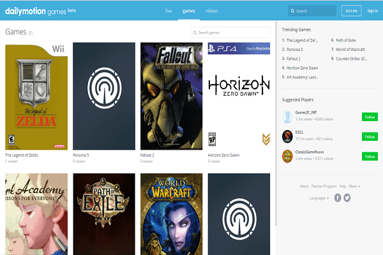This screenshot has height=255, width=383.
Task: Switch to the live tab
Action: [169, 11]
